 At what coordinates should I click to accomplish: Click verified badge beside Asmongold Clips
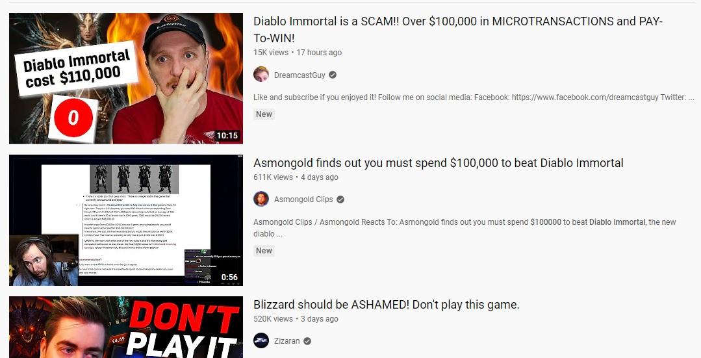click(x=340, y=199)
